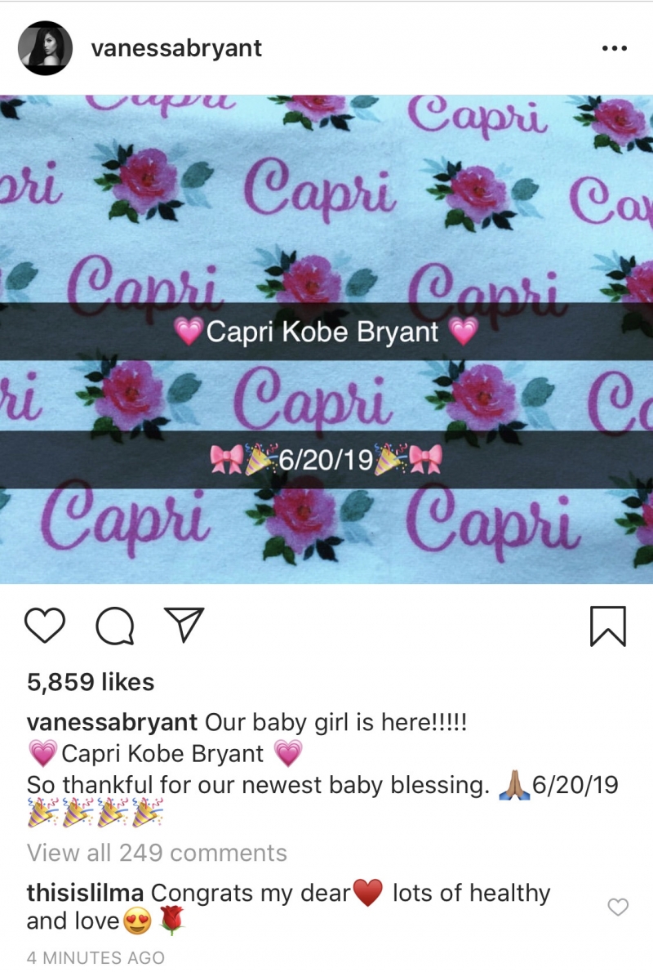Image resolution: width=653 pixels, height=972 pixels.
Task: Tap the praying hands emoji in caption
Action: click(x=515, y=785)
